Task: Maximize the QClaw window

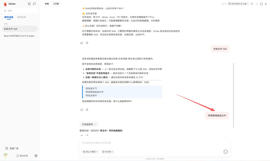Action: [x=261, y=4]
